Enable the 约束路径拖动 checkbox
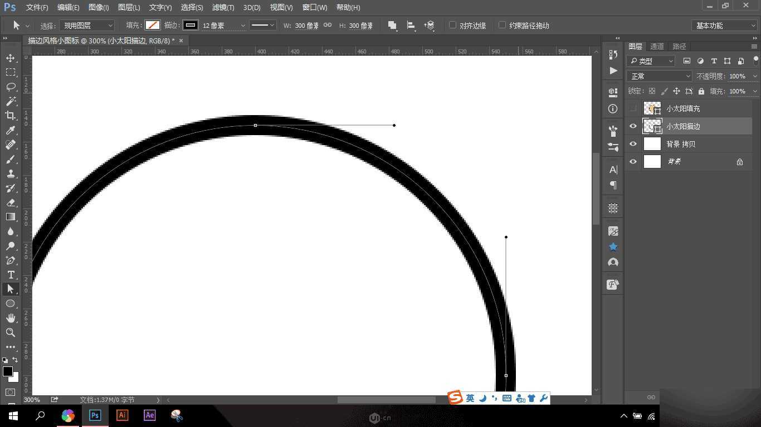Image resolution: width=761 pixels, height=427 pixels. pos(502,25)
